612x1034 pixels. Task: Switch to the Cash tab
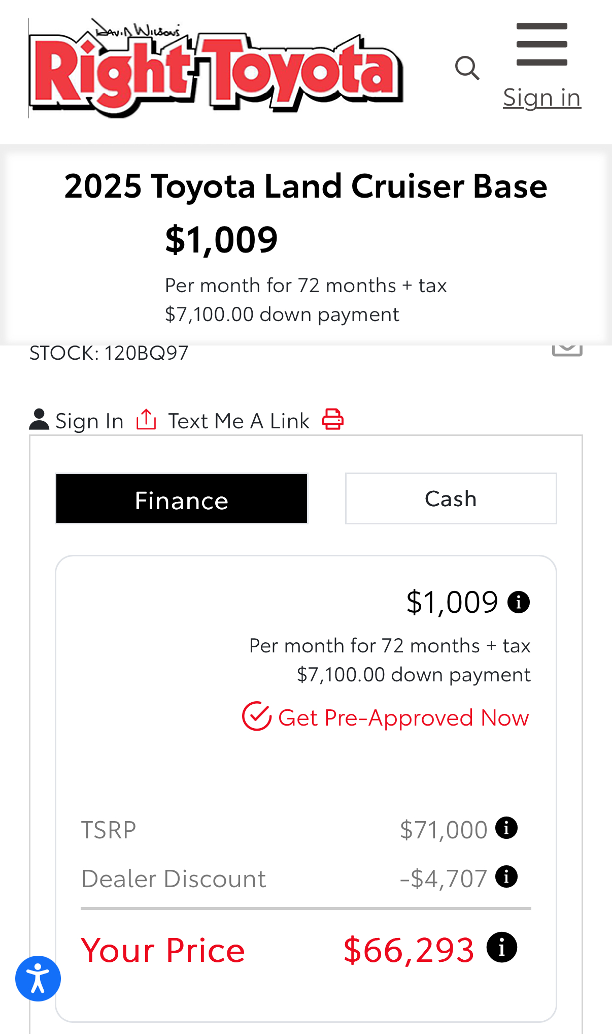tap(451, 498)
